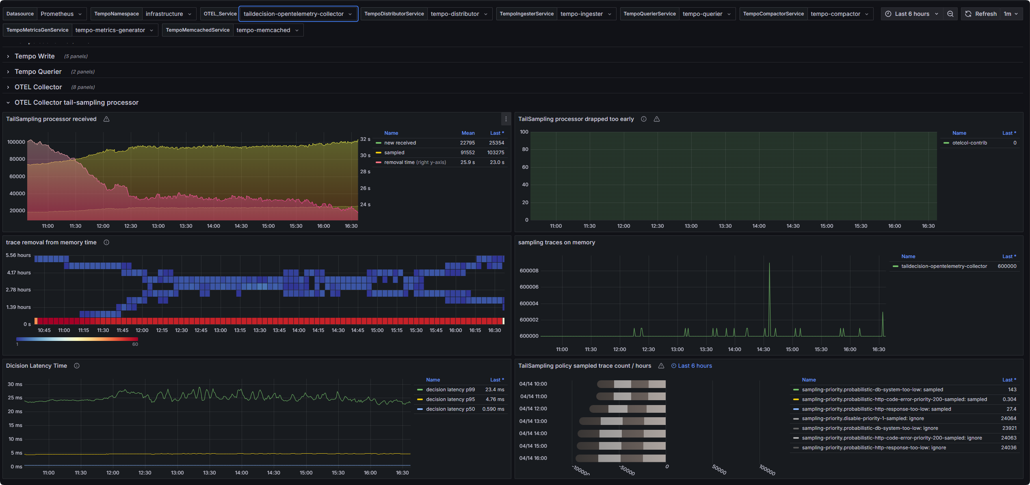Collapse the OTEL Collector tail-sampling processor row
The height and width of the screenshot is (485, 1030).
pos(76,103)
